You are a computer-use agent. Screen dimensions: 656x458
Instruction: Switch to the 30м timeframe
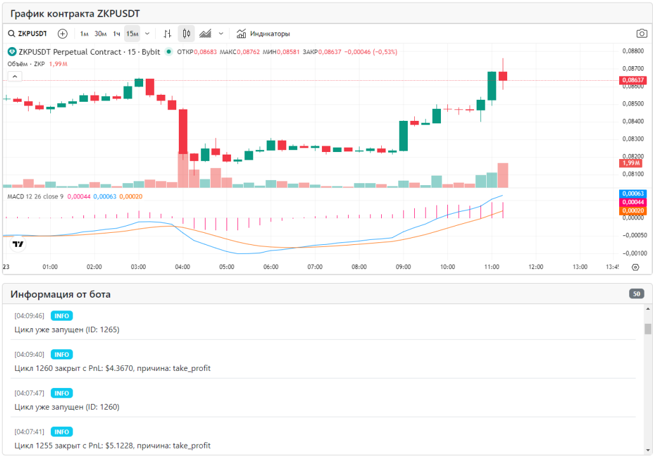point(101,34)
